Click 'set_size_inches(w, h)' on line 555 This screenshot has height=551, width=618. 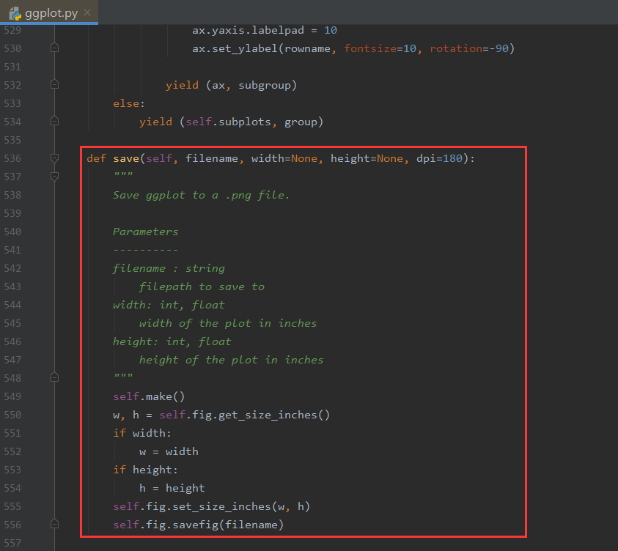241,506
